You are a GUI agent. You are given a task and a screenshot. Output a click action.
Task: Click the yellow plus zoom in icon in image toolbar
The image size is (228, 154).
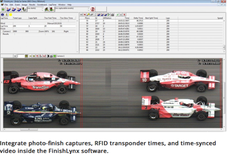click(34, 56)
